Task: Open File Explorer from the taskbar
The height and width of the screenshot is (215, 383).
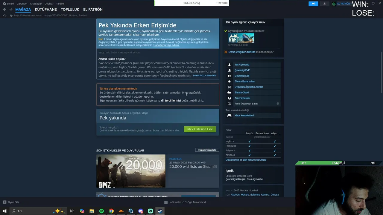Action: coord(92,211)
